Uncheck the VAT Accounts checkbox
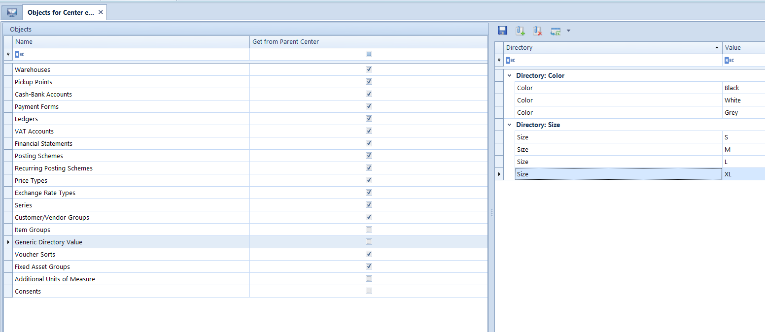The height and width of the screenshot is (332, 765). click(369, 131)
